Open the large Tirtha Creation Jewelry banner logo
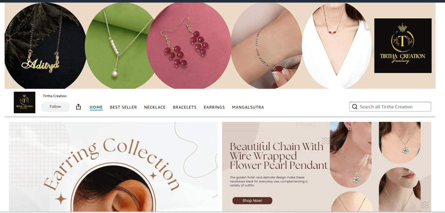Screen dimensions: 445x213 point(403,46)
